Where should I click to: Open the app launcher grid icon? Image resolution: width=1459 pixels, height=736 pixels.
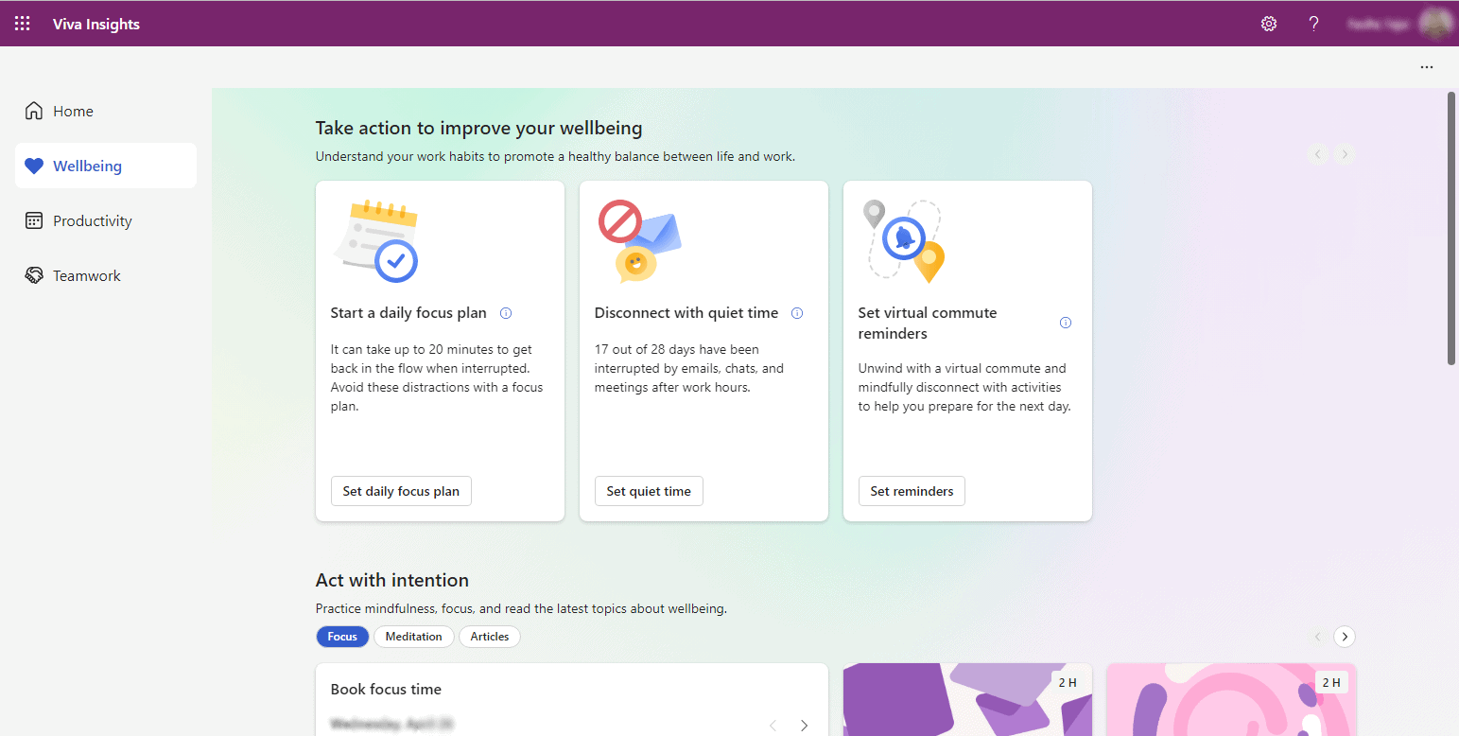pos(23,24)
